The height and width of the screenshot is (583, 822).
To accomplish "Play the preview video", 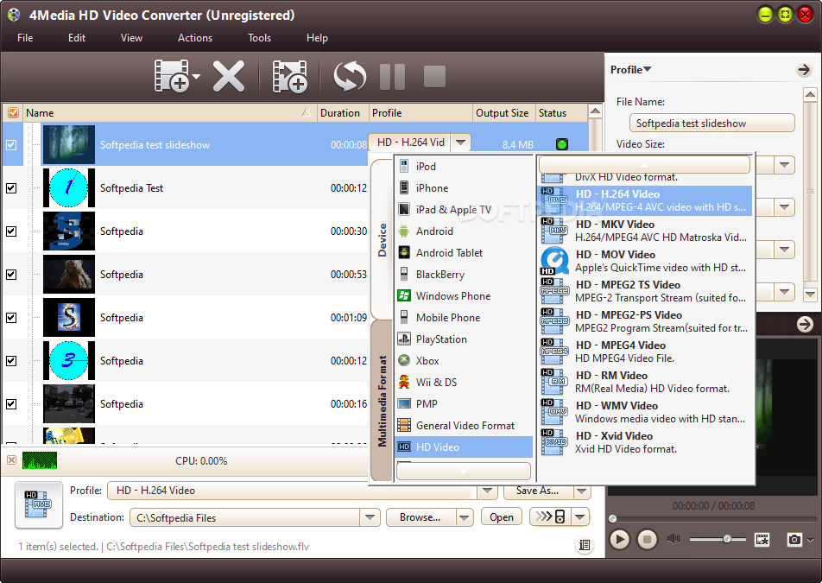I will (x=619, y=539).
